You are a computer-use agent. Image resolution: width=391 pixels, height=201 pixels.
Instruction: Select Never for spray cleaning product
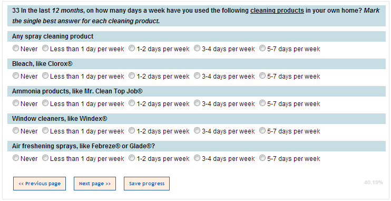pos(16,48)
